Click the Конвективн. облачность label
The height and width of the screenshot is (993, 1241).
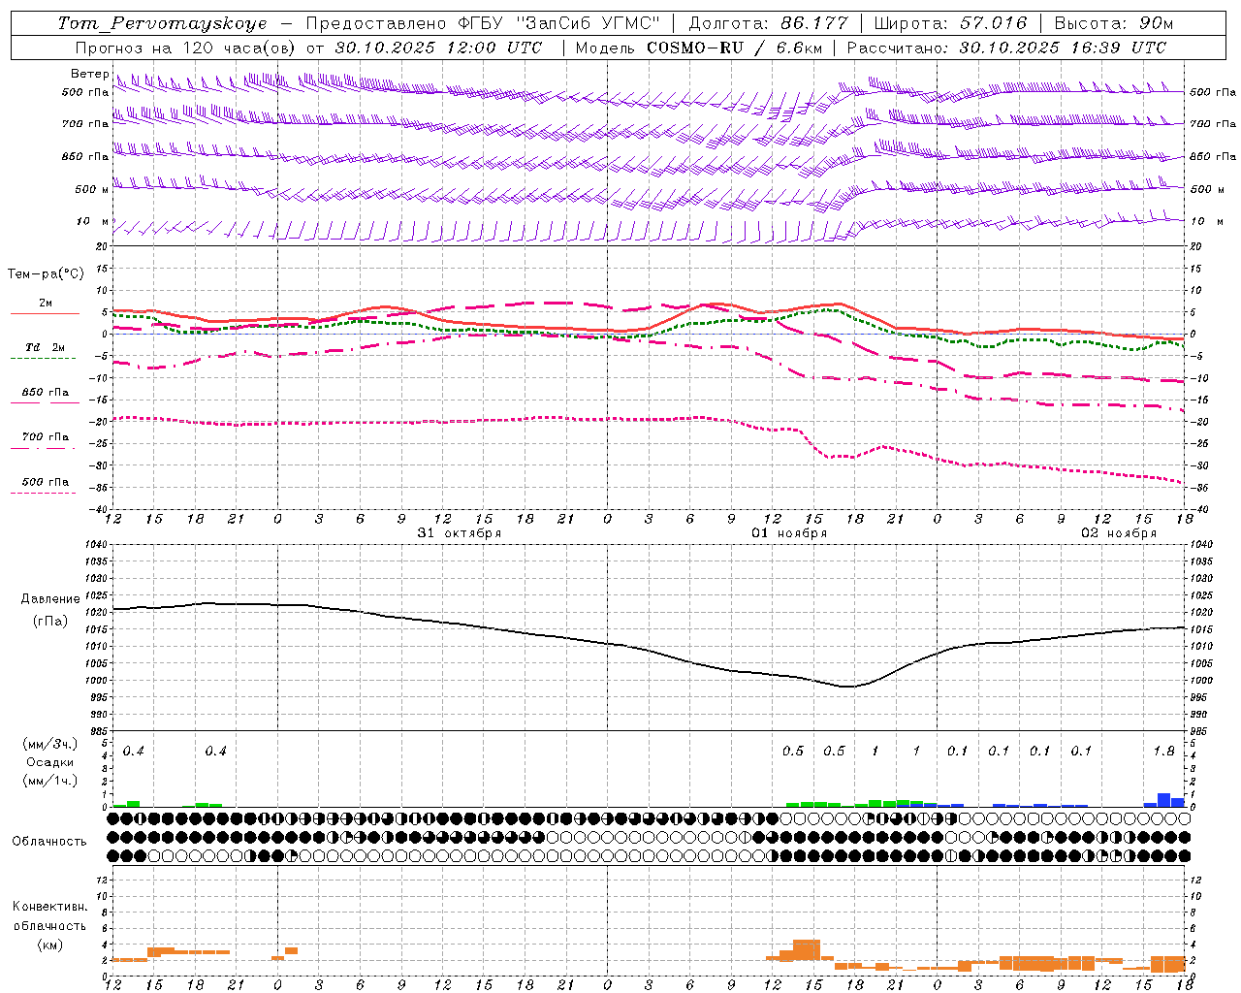point(49,916)
